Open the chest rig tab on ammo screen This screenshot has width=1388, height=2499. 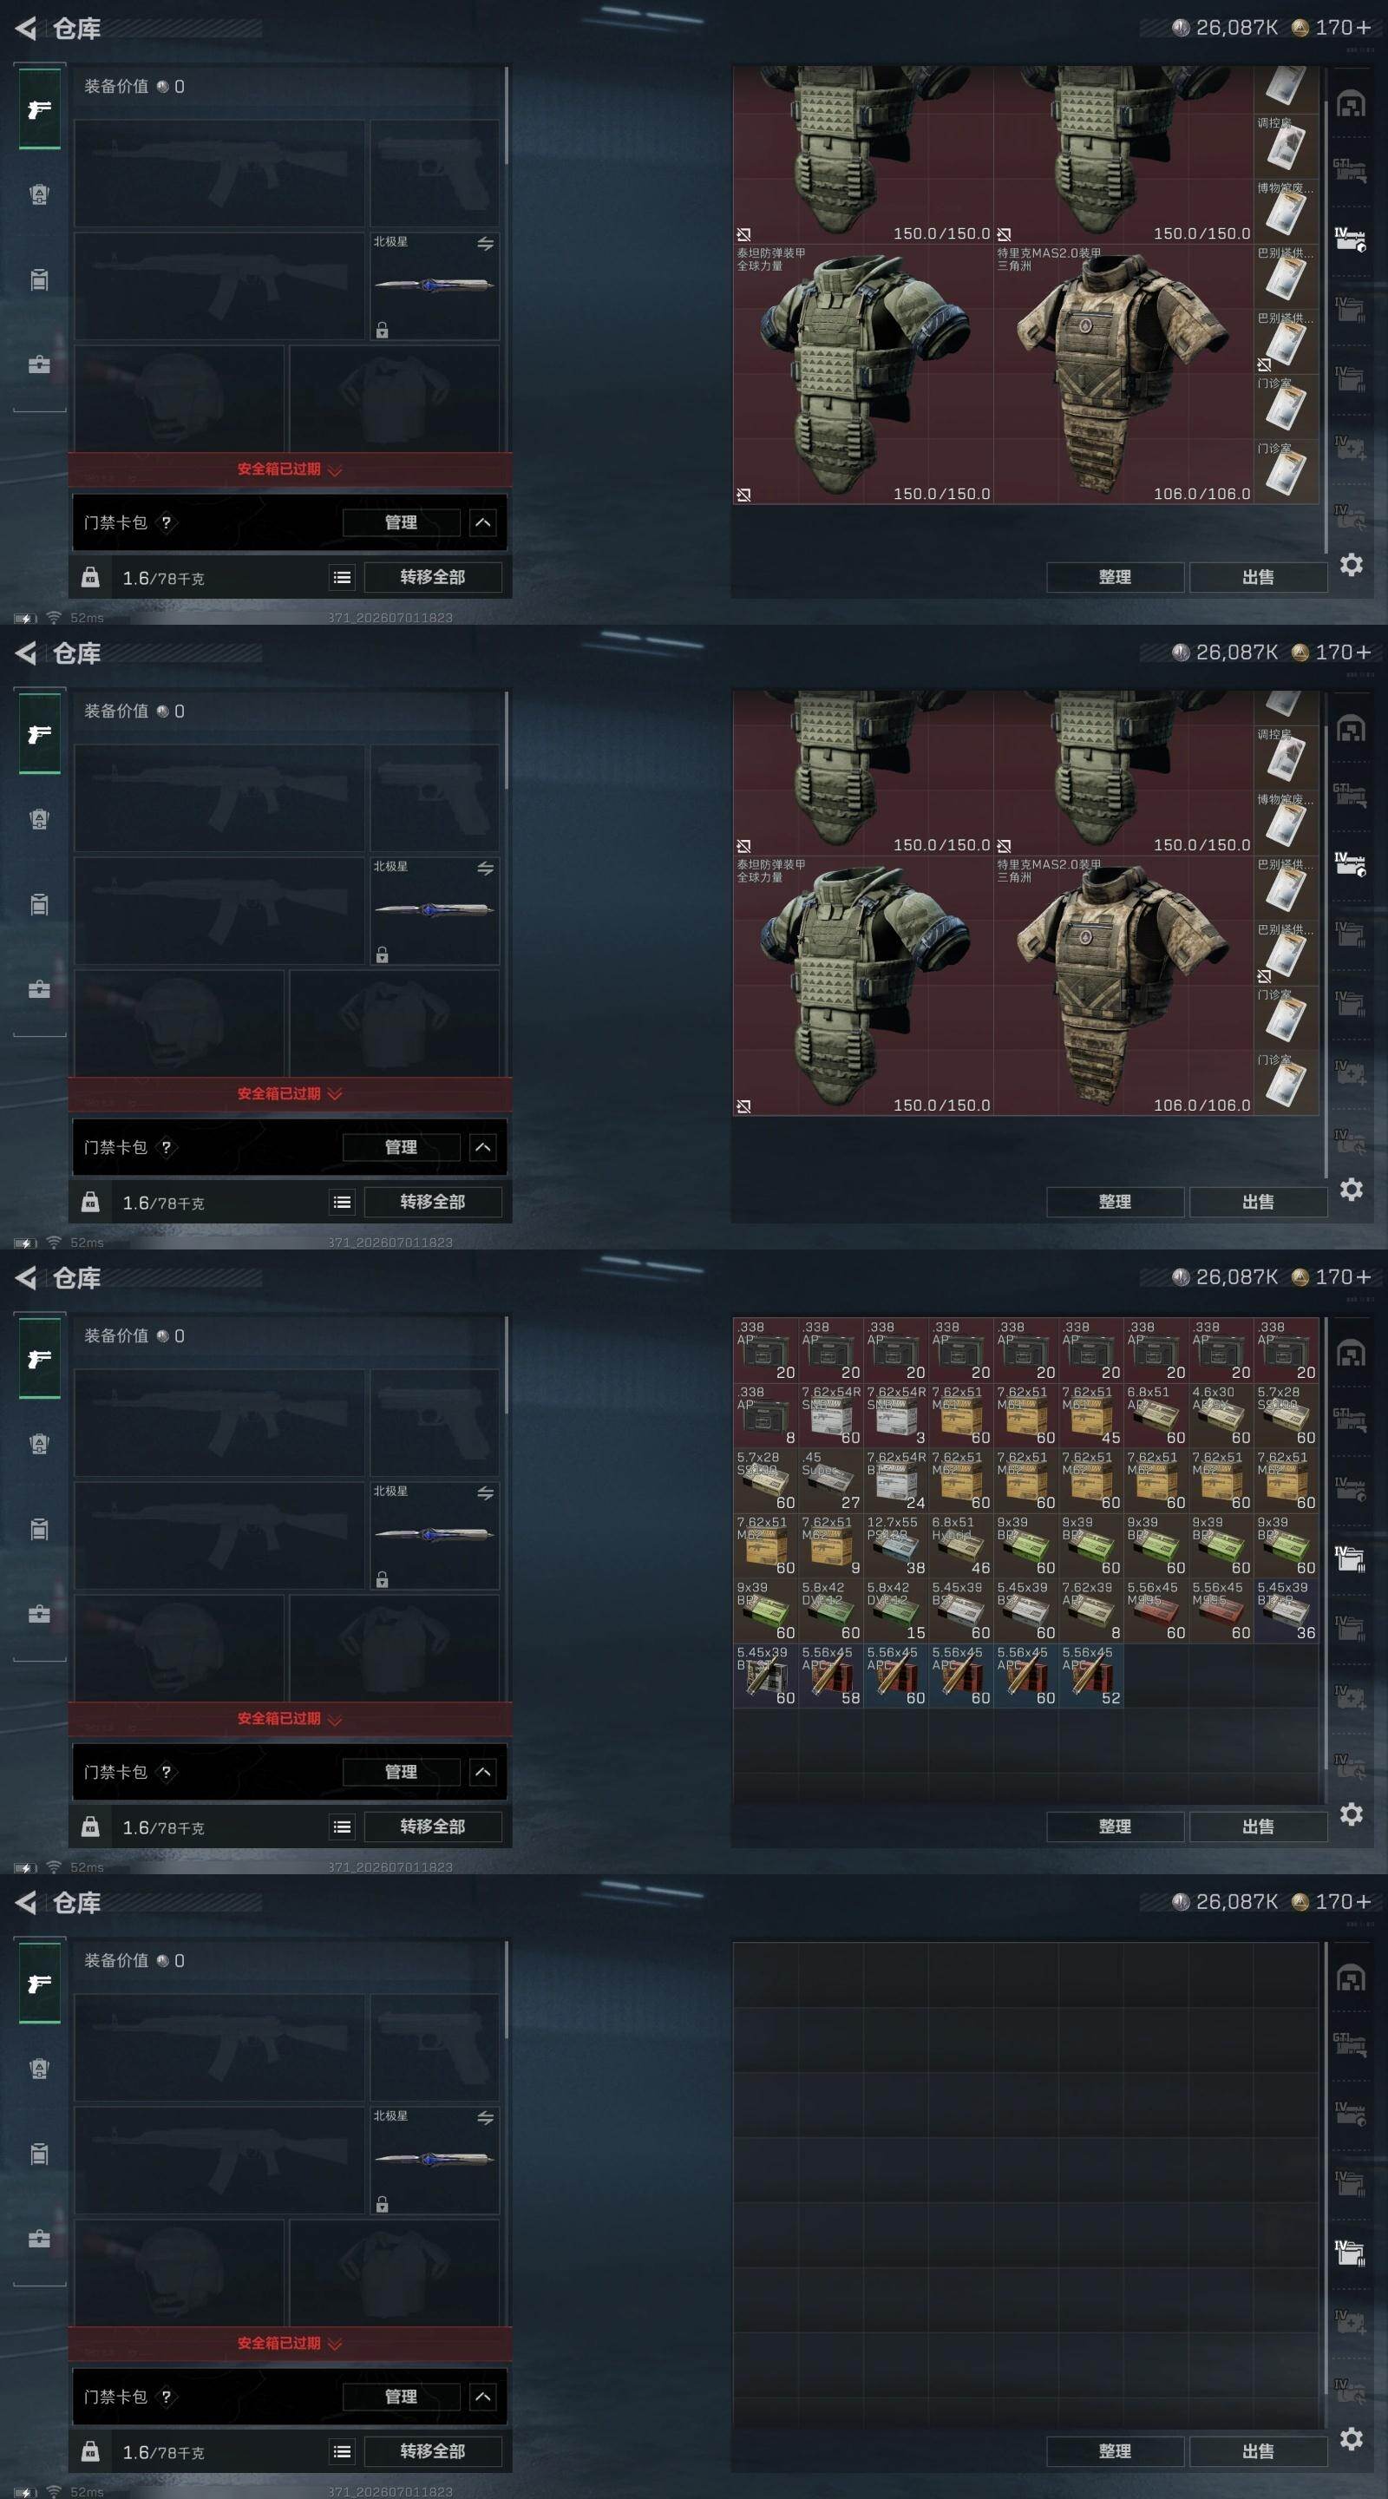point(40,1529)
